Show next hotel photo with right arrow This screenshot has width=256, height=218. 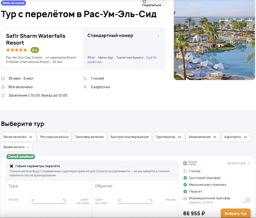[x=251, y=39]
